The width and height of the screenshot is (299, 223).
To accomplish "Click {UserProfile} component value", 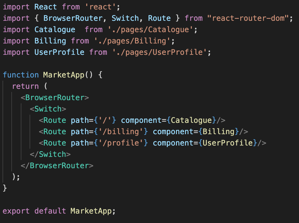I will pyautogui.click(x=228, y=143).
